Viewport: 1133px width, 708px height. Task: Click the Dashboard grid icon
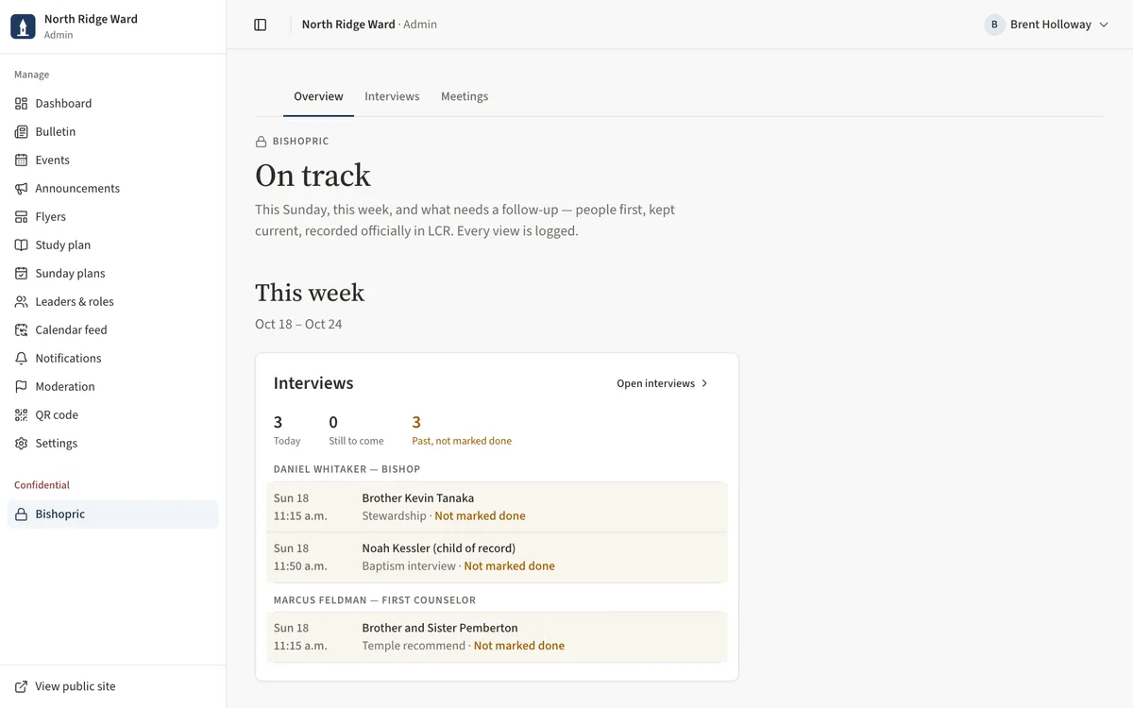[22, 104]
